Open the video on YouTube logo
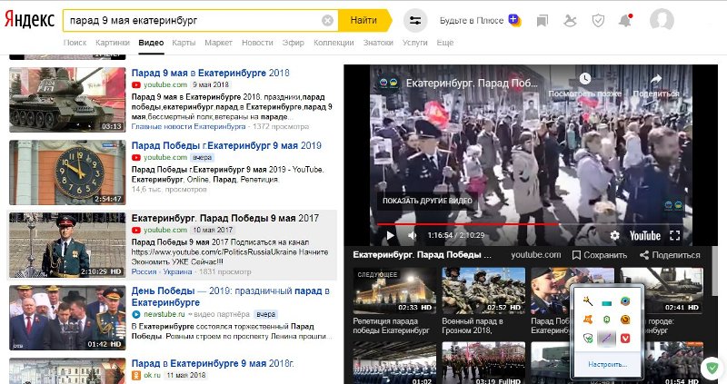This screenshot has width=727, height=384. click(644, 235)
